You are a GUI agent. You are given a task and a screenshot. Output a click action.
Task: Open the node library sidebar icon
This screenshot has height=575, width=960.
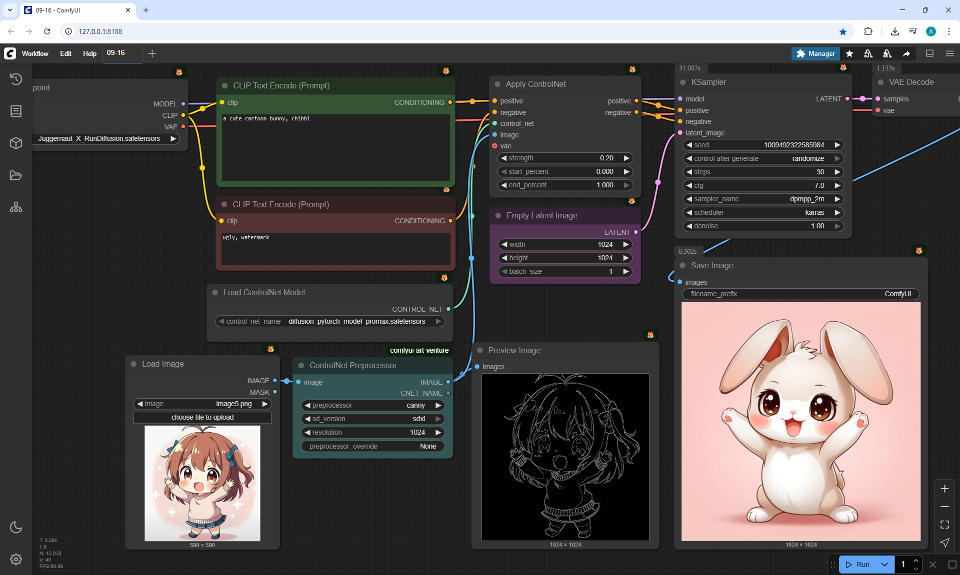click(16, 111)
